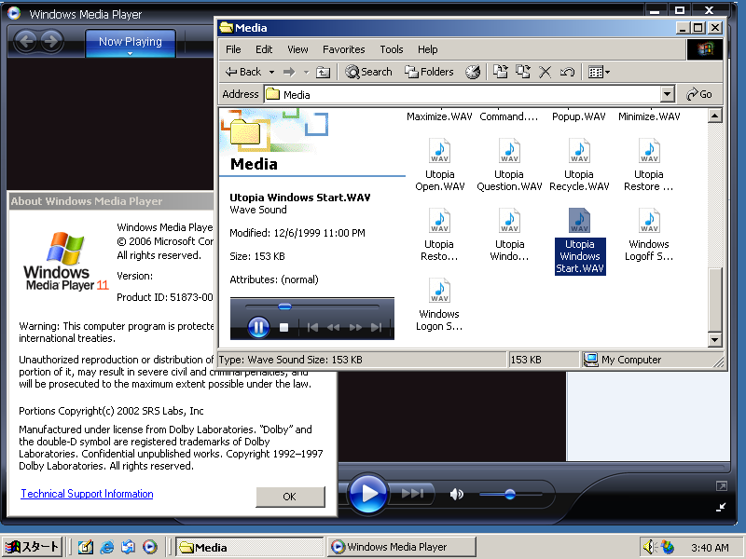Select the Windows Logoff S... sound file
The height and width of the screenshot is (559, 746).
tap(649, 236)
